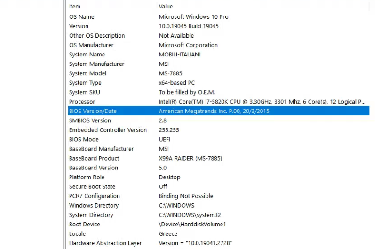This screenshot has width=381, height=249.
Task: Select the Processor row
Action: coord(219,102)
